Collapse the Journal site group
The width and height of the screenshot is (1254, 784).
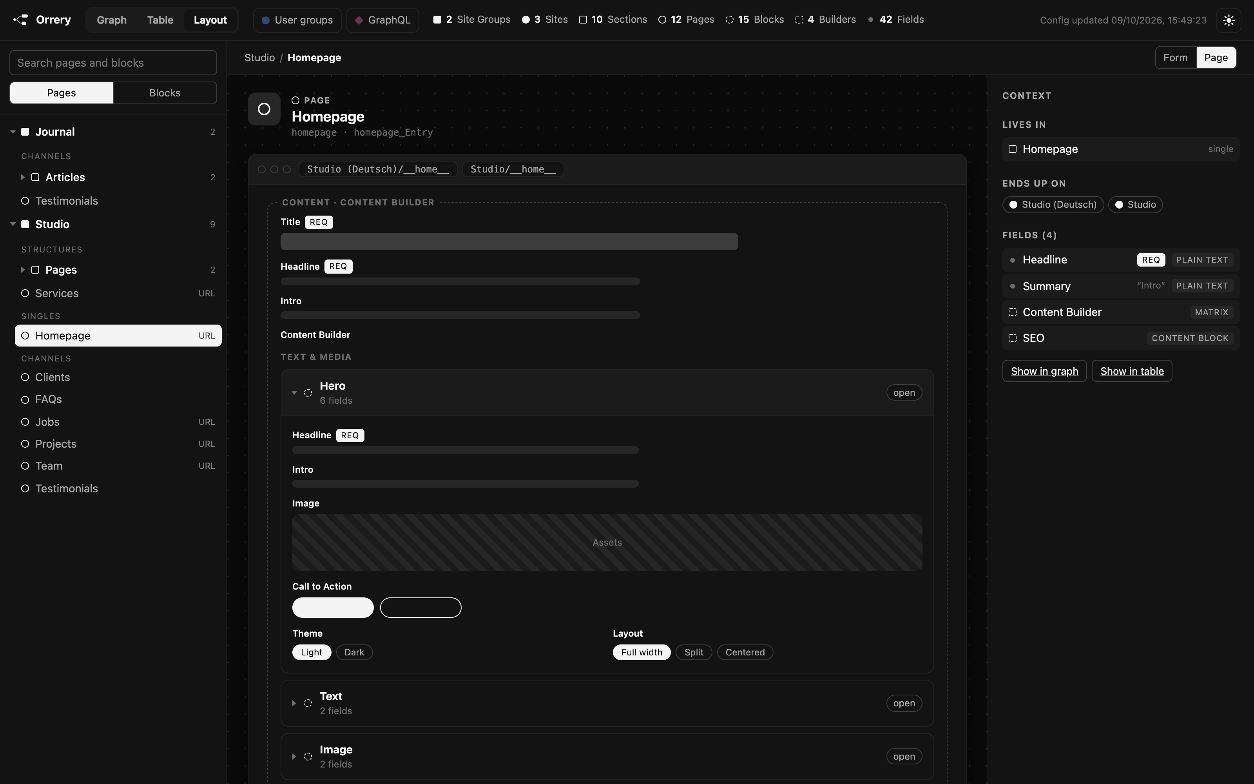(x=13, y=132)
